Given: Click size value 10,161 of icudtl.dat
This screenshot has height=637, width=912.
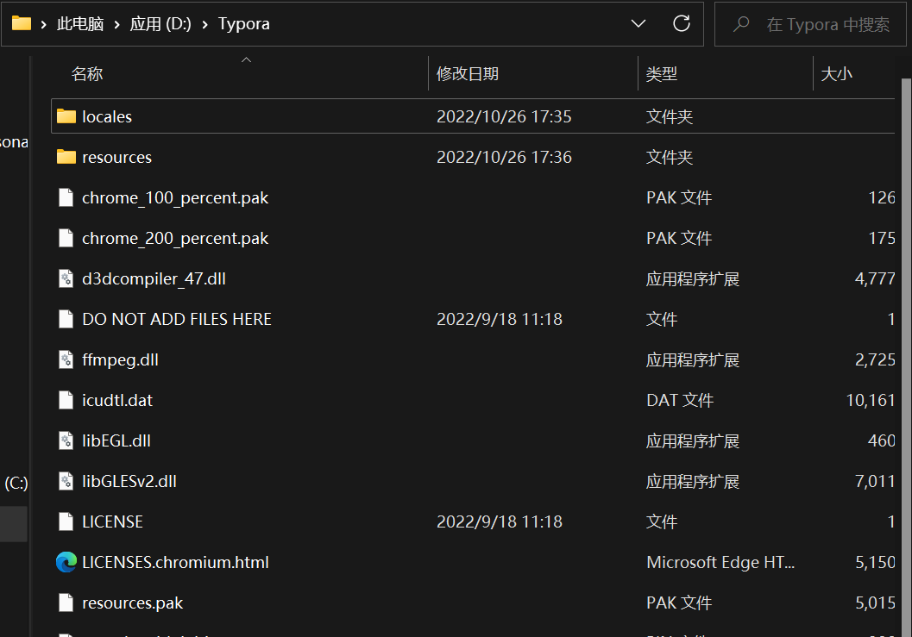Looking at the screenshot, I should coord(871,400).
